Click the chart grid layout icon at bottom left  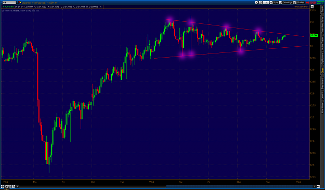click(3, 186)
